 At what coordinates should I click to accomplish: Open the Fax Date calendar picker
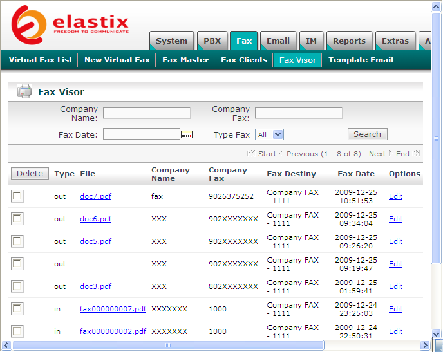pyautogui.click(x=187, y=134)
